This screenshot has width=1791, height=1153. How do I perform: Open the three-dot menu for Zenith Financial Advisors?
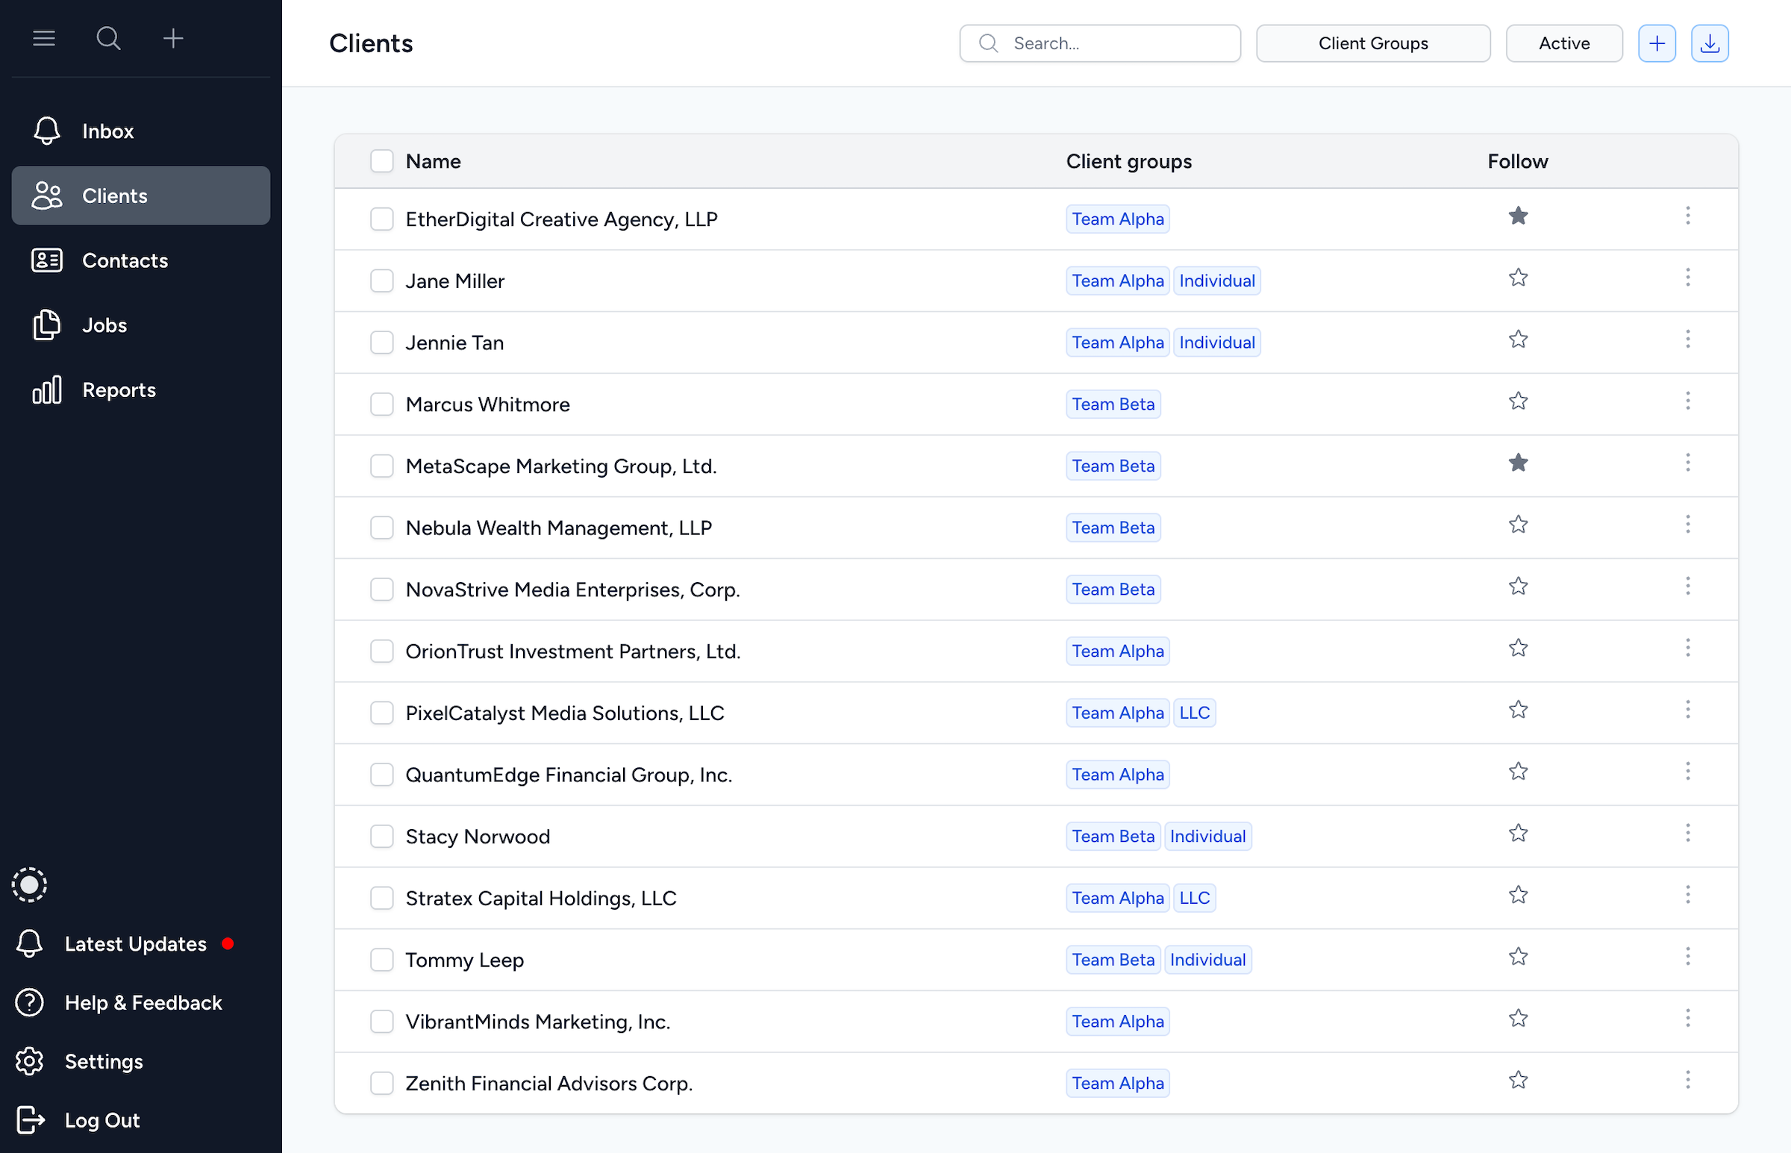[1688, 1080]
